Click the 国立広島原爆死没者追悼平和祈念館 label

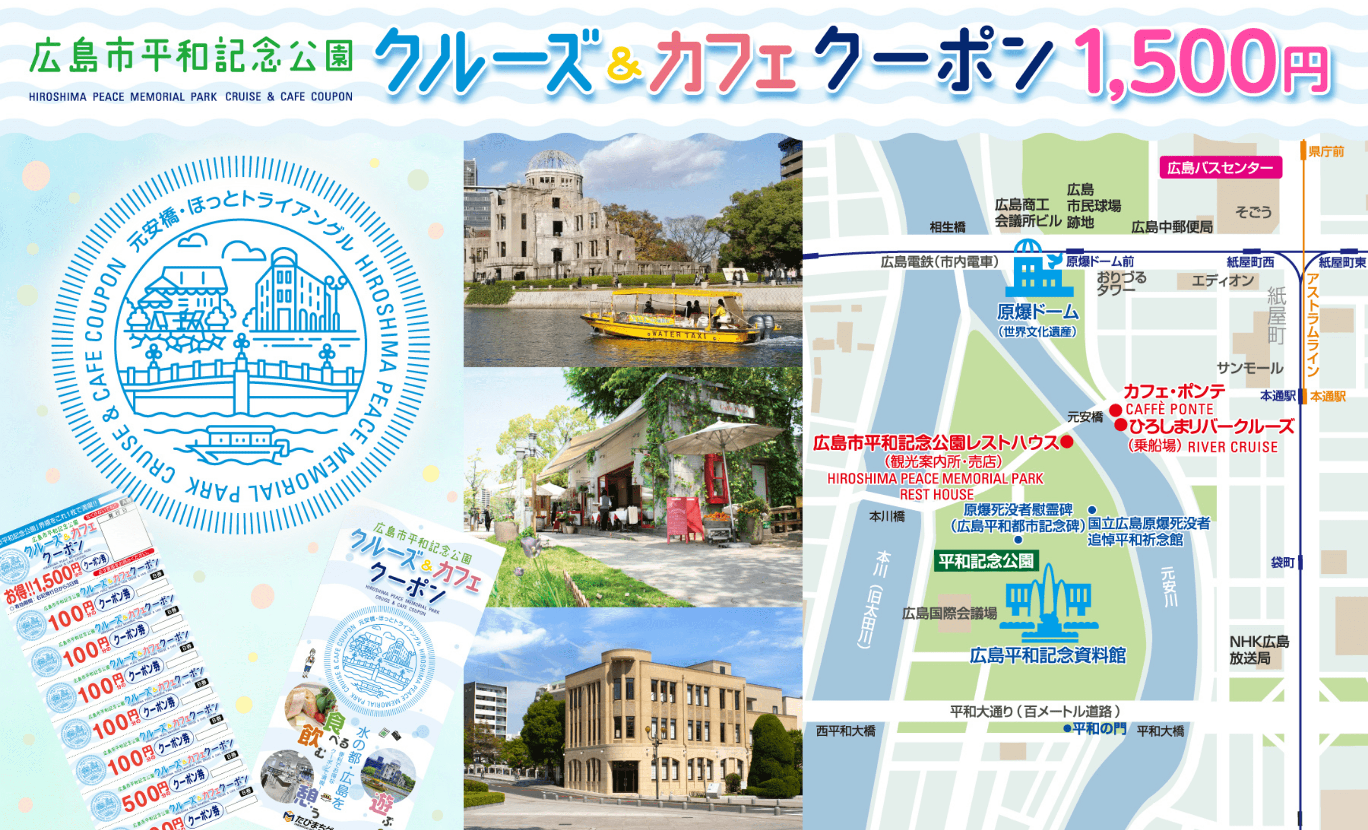pyautogui.click(x=1149, y=531)
